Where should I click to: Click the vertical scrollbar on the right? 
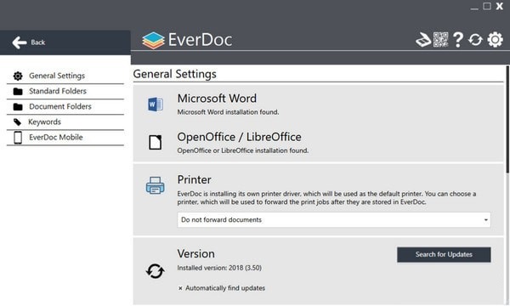[x=507, y=120]
